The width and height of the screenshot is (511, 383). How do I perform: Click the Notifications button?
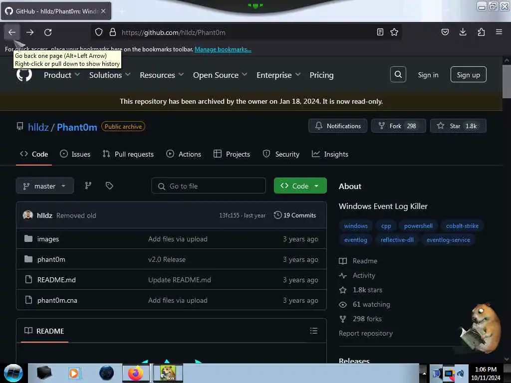click(338, 126)
